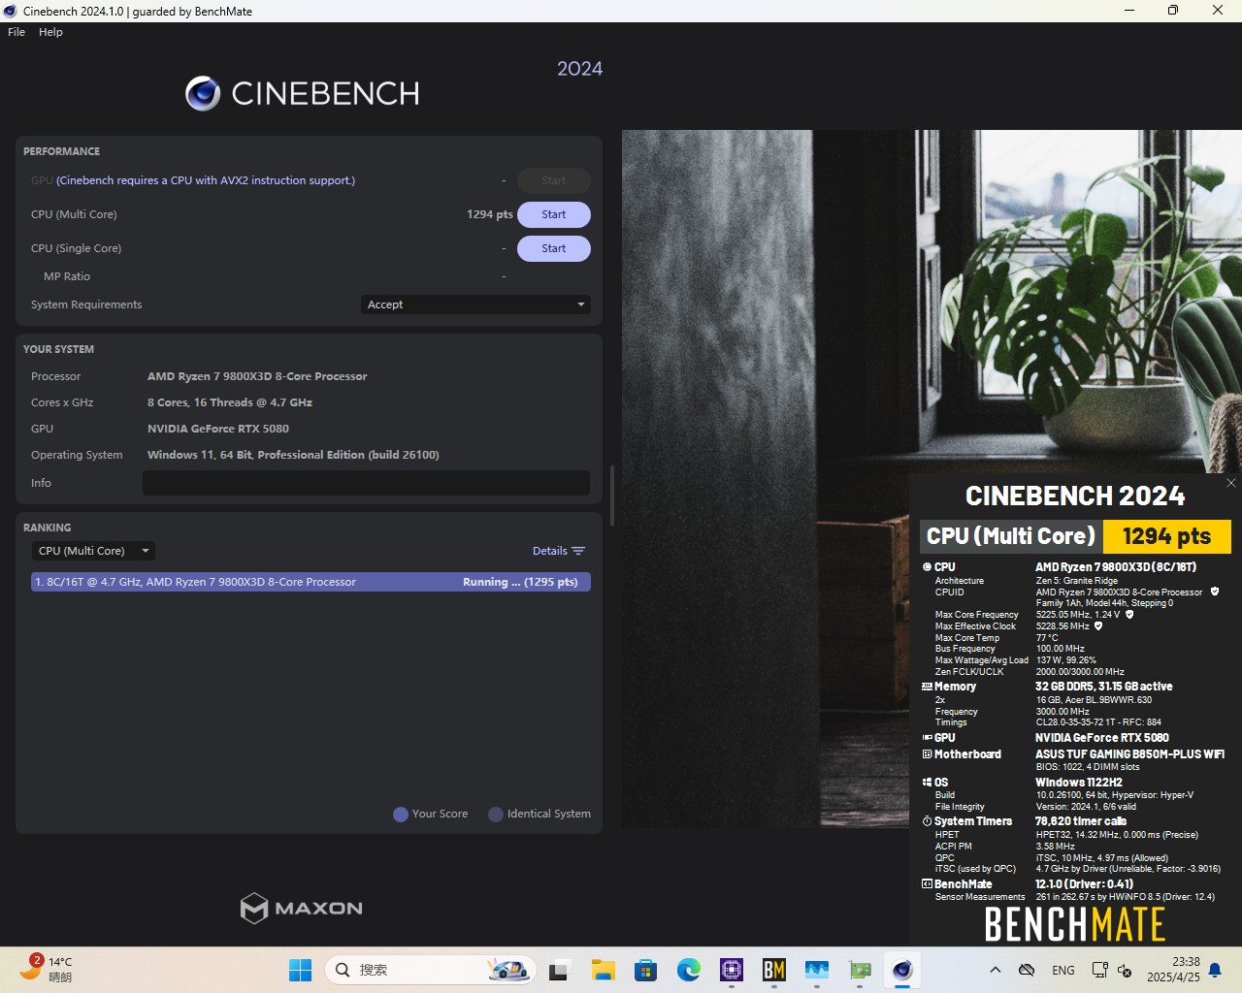
Task: Click the muted volume tray icon
Action: tap(1125, 970)
